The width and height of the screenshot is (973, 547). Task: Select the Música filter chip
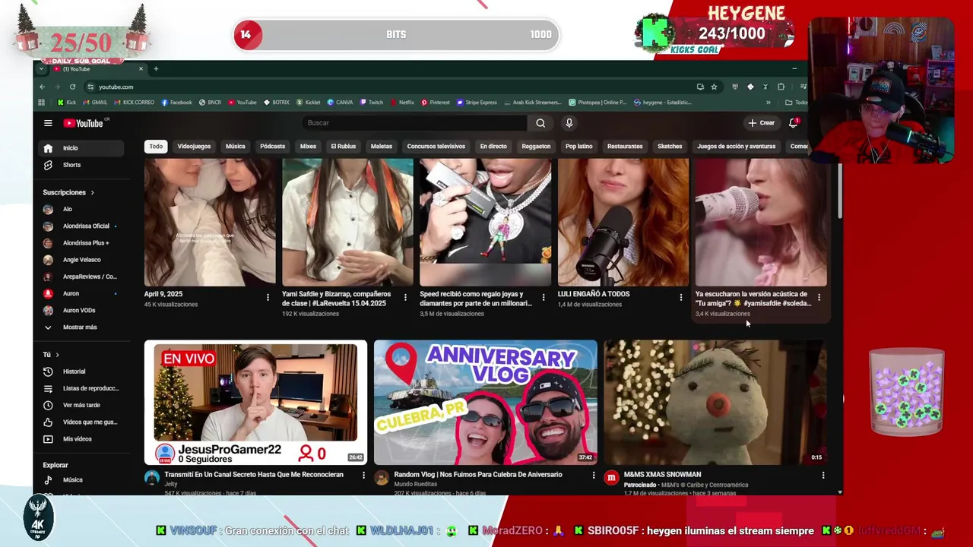[x=236, y=147]
